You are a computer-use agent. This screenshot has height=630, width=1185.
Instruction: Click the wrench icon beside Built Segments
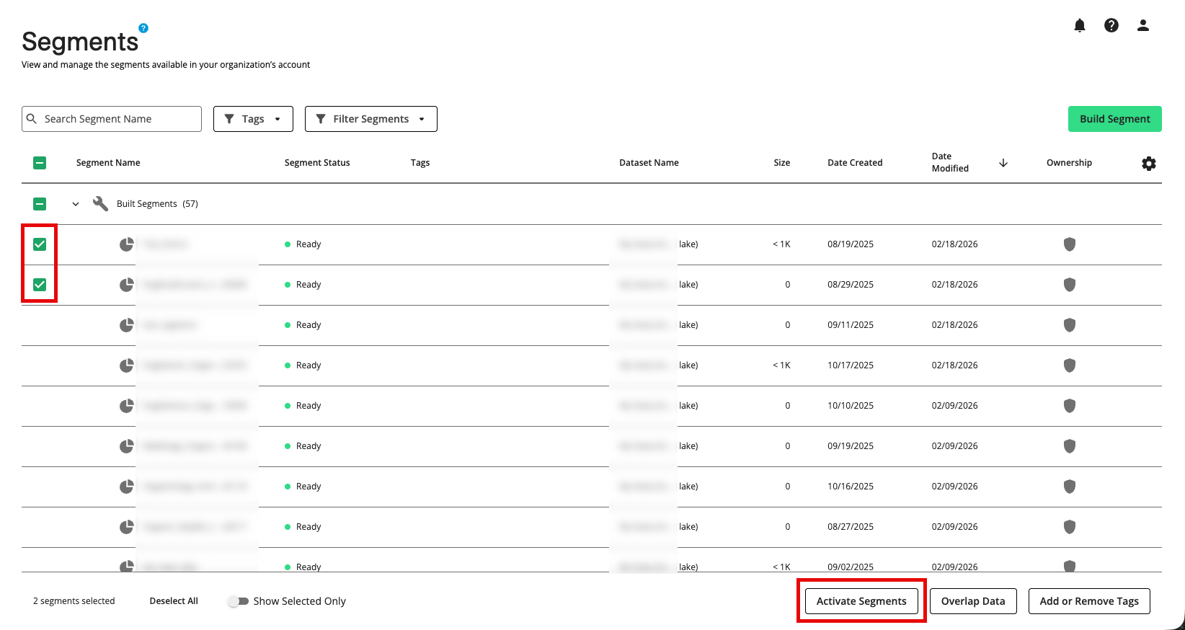pos(100,204)
